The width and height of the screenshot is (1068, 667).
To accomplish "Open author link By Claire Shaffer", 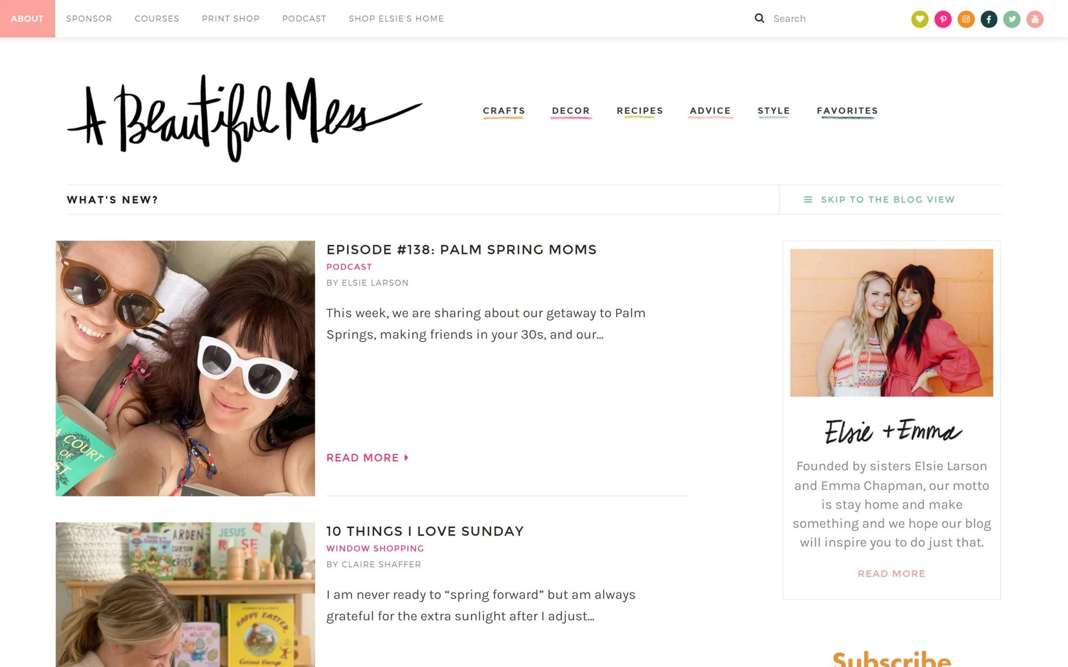I will [x=373, y=564].
